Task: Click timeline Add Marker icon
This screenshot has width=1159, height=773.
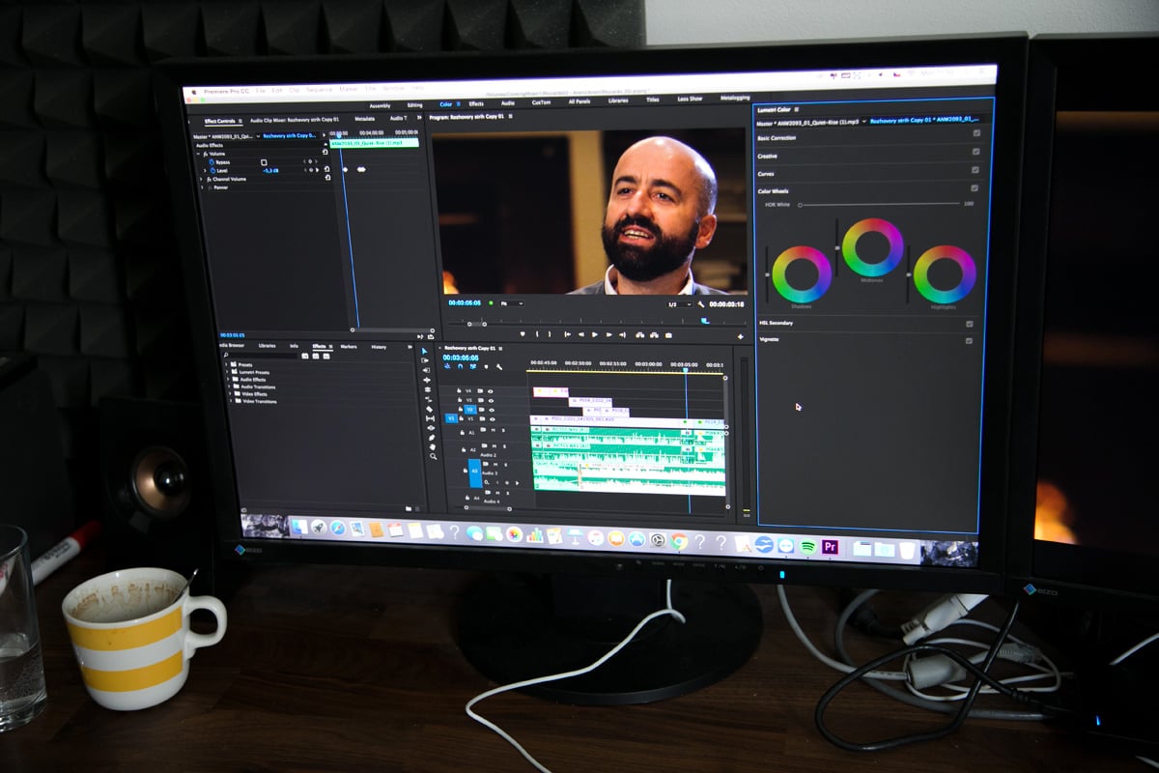Action: click(486, 367)
